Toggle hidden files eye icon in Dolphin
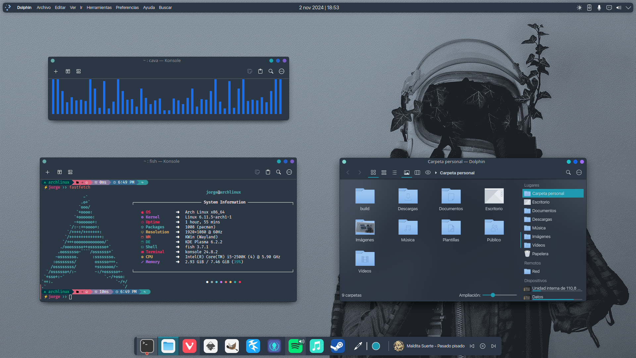 point(428,172)
